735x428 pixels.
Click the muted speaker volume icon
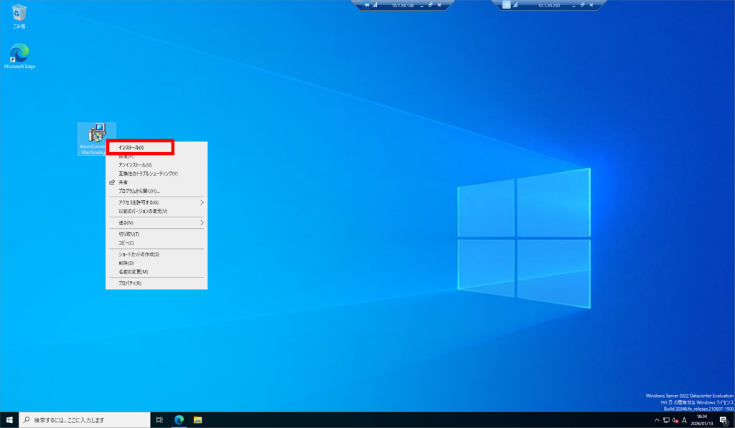click(x=675, y=420)
